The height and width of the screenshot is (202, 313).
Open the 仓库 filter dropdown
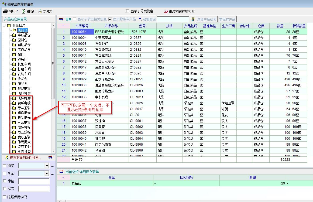(47, 174)
